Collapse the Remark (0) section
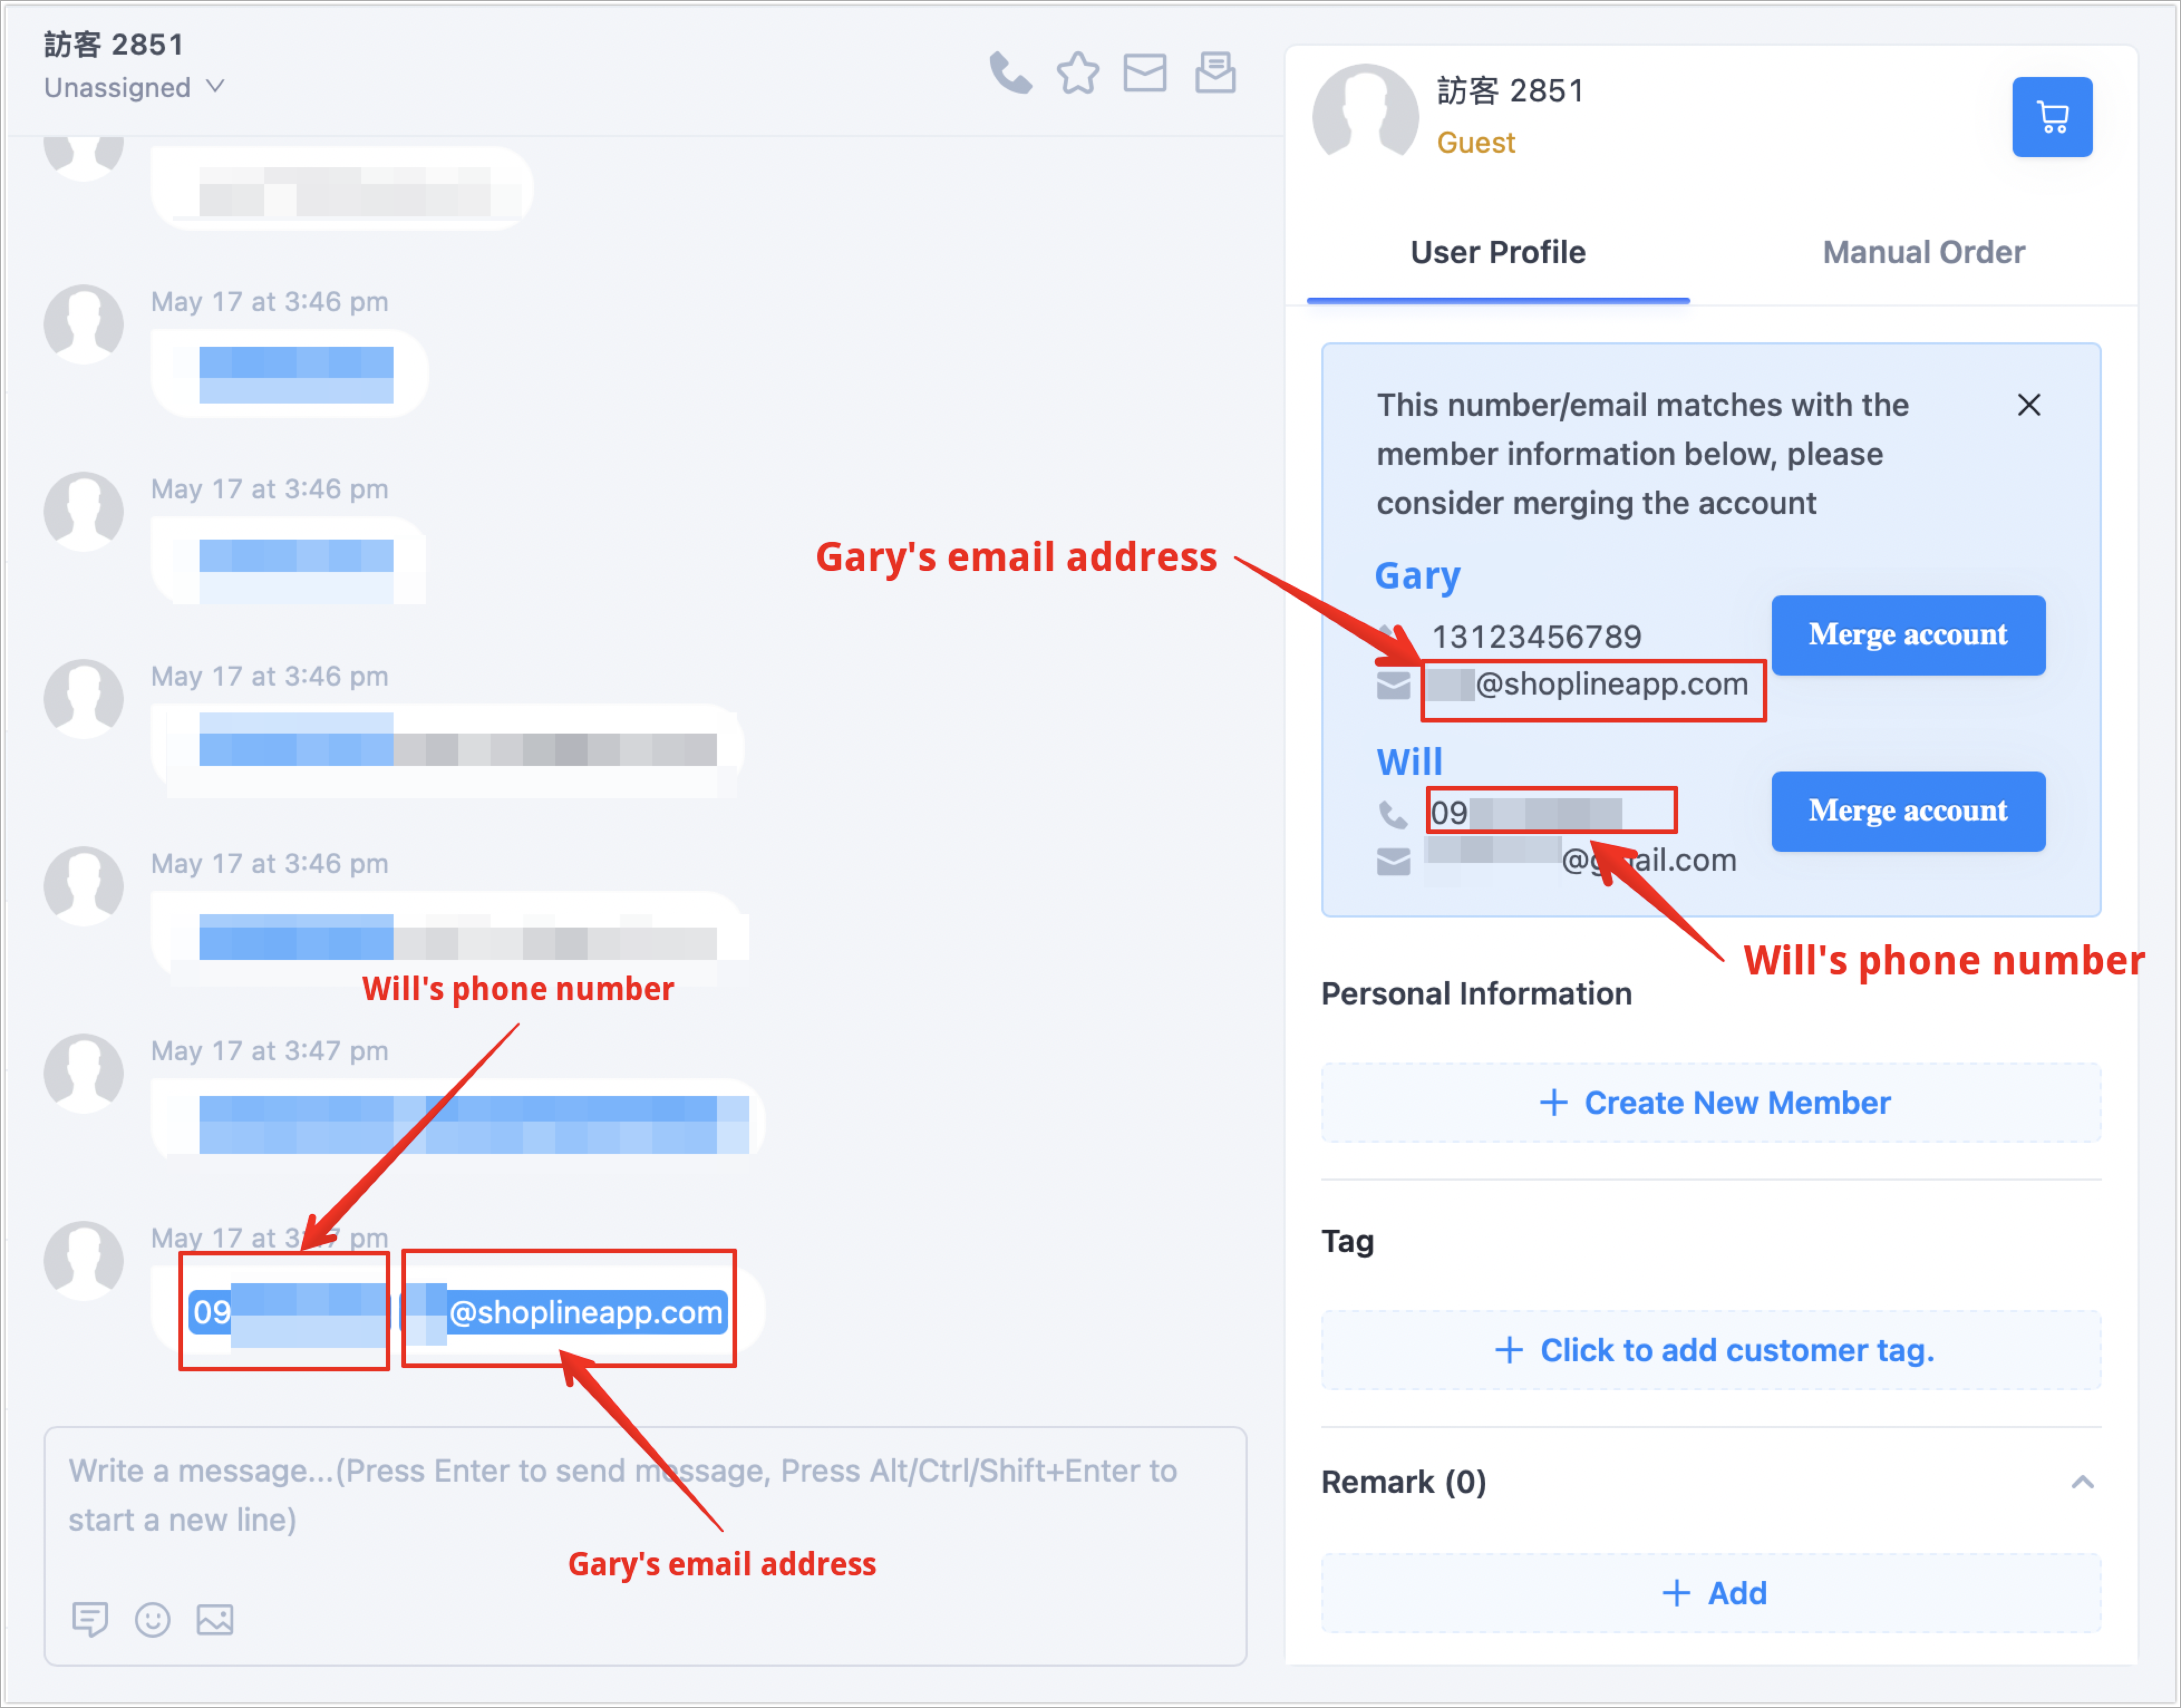Screen dimensions: 2181x1708 (2082, 1482)
